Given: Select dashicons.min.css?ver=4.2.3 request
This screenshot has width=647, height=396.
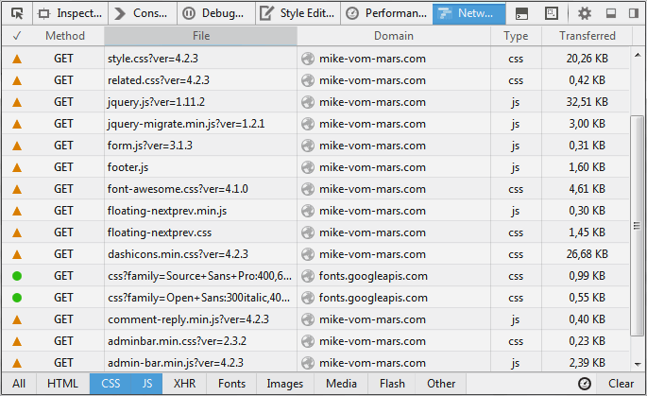Looking at the screenshot, I should tap(178, 254).
